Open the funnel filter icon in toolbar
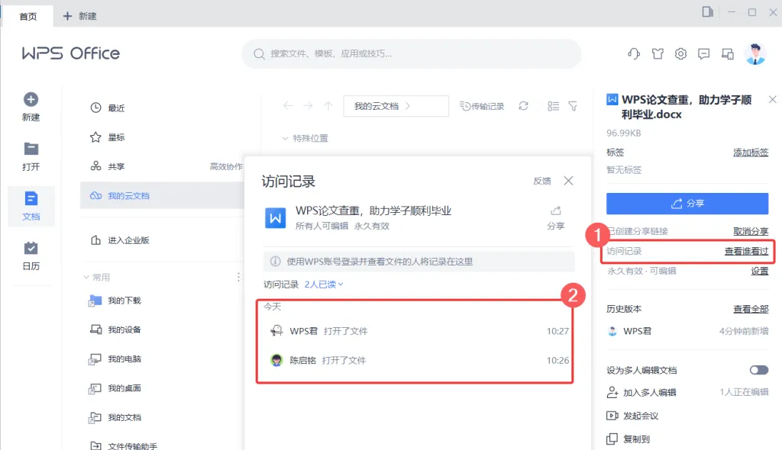 tap(572, 106)
